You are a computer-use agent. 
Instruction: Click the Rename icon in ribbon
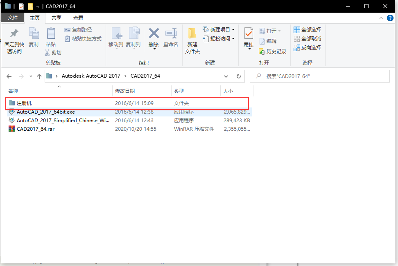[171, 34]
